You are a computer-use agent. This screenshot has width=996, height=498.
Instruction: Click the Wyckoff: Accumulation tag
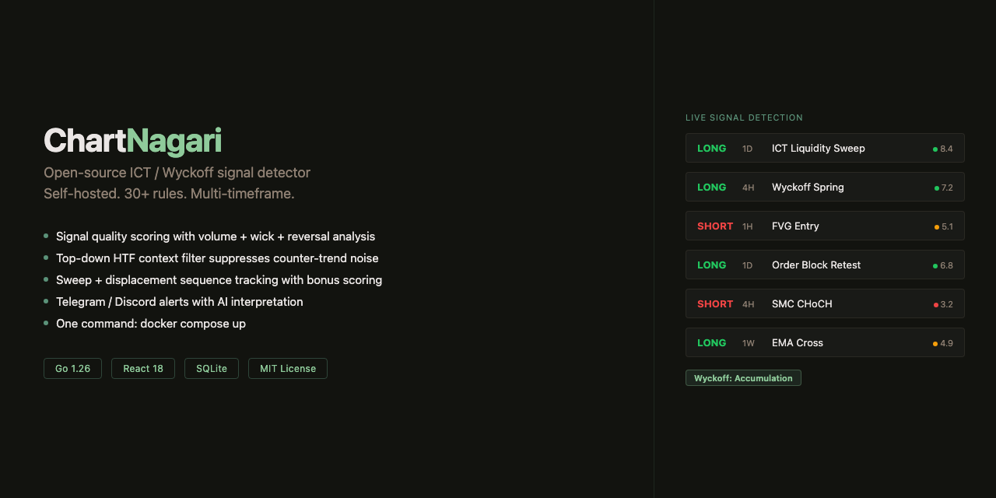(x=743, y=378)
